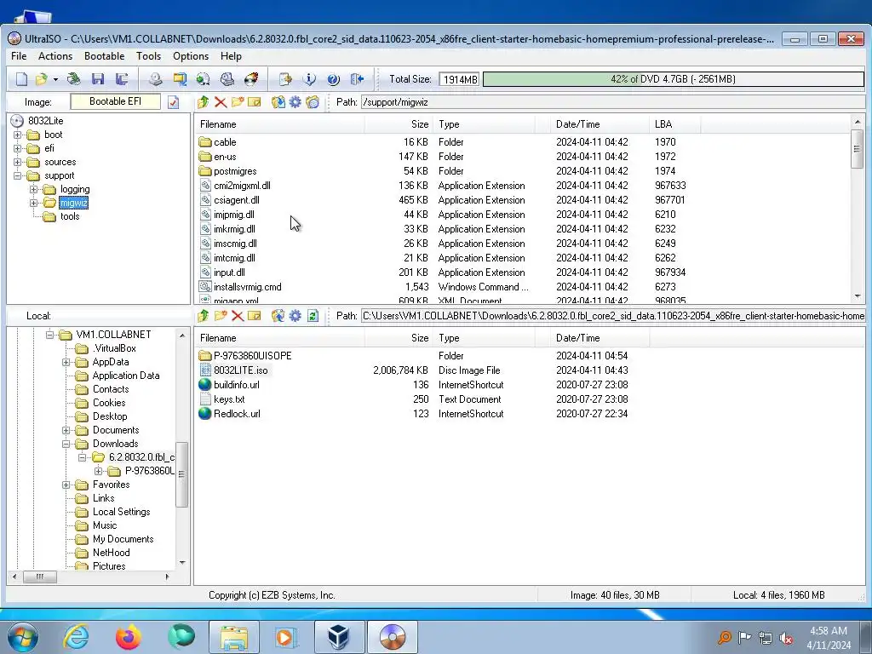Click the Burn CD/DVD Image flame icon
The height and width of the screenshot is (654, 872).
pyautogui.click(x=251, y=79)
